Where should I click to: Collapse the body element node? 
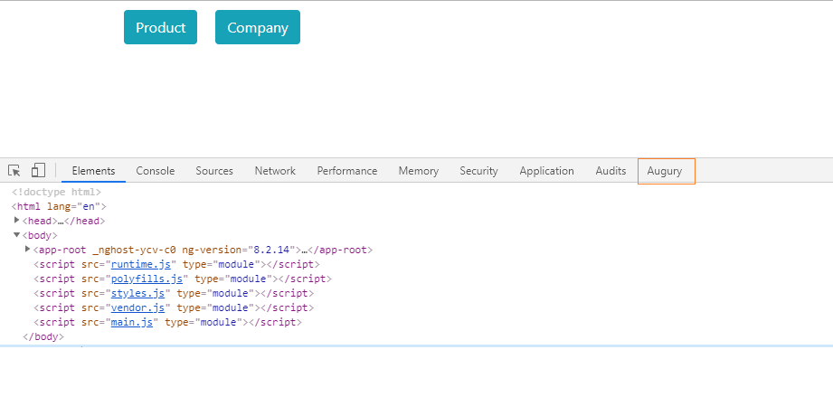coord(17,235)
